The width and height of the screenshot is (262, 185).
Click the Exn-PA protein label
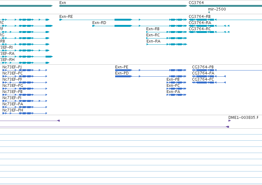coord(173,92)
